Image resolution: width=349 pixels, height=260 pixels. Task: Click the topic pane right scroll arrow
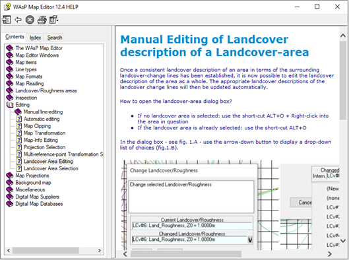point(330,254)
